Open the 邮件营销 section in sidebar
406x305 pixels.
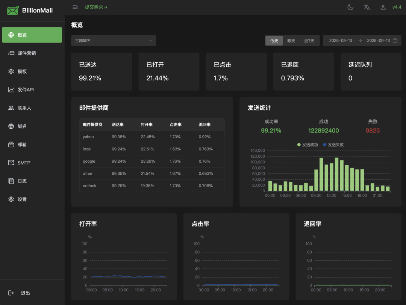(x=23, y=53)
